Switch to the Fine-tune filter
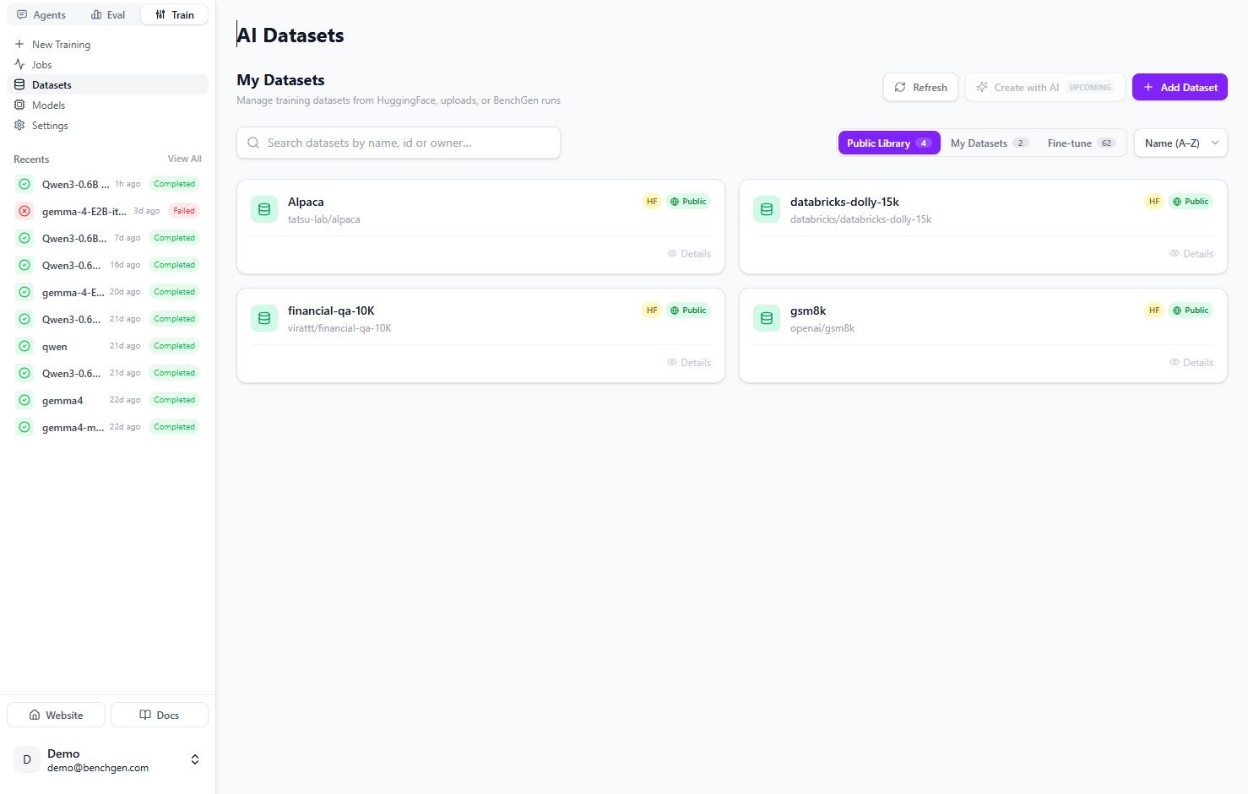This screenshot has width=1248, height=794. tap(1082, 143)
